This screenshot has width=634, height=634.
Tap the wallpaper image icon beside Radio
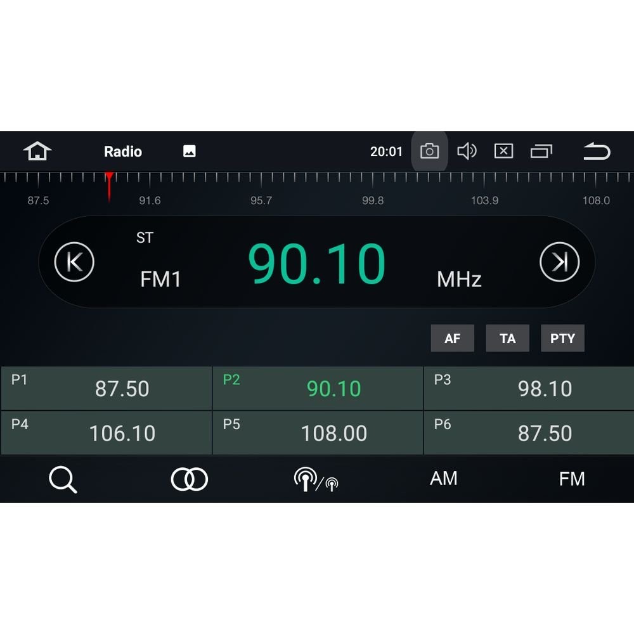coord(188,151)
